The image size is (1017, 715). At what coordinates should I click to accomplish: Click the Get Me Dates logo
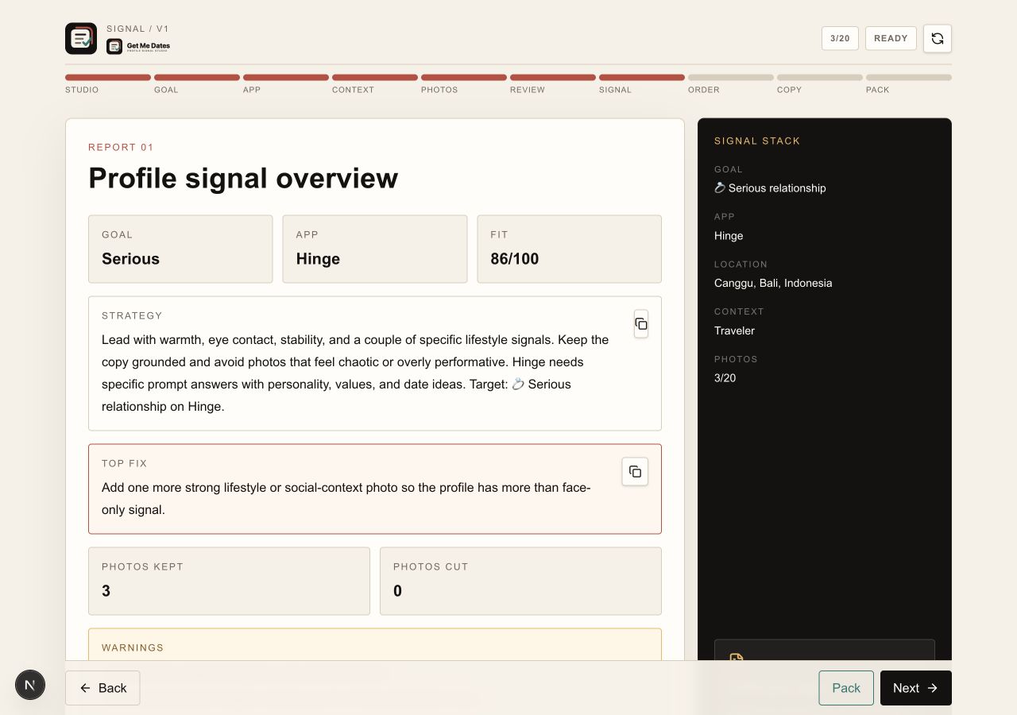click(138, 46)
